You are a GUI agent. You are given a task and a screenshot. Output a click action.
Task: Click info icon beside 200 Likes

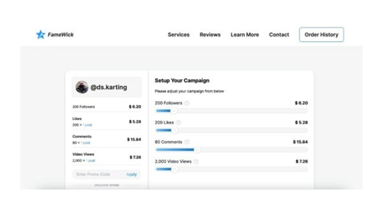[178, 123]
